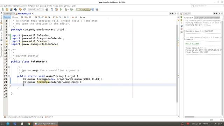Click the NetBeans IDE taskbar button
The width and height of the screenshot is (224, 126).
click(x=46, y=124)
